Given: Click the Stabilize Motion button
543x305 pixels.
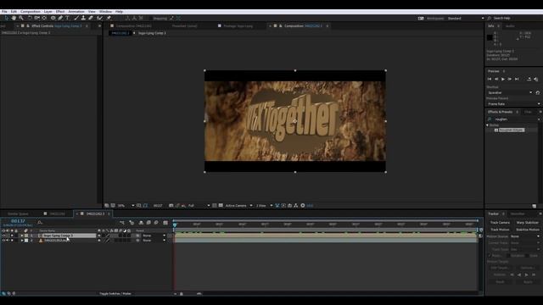Looking at the screenshot, I should (527, 230).
